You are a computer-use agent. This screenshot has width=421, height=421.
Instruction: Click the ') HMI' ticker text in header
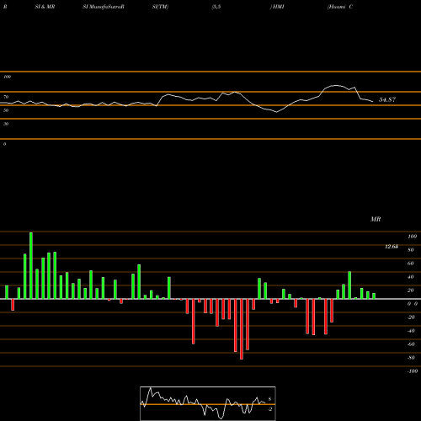[277, 7]
